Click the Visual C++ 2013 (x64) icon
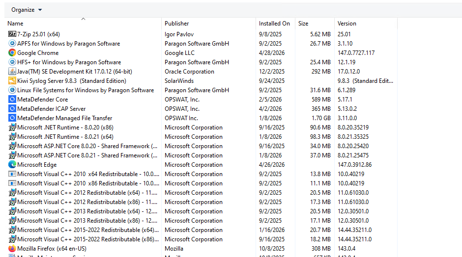 click(x=12, y=211)
